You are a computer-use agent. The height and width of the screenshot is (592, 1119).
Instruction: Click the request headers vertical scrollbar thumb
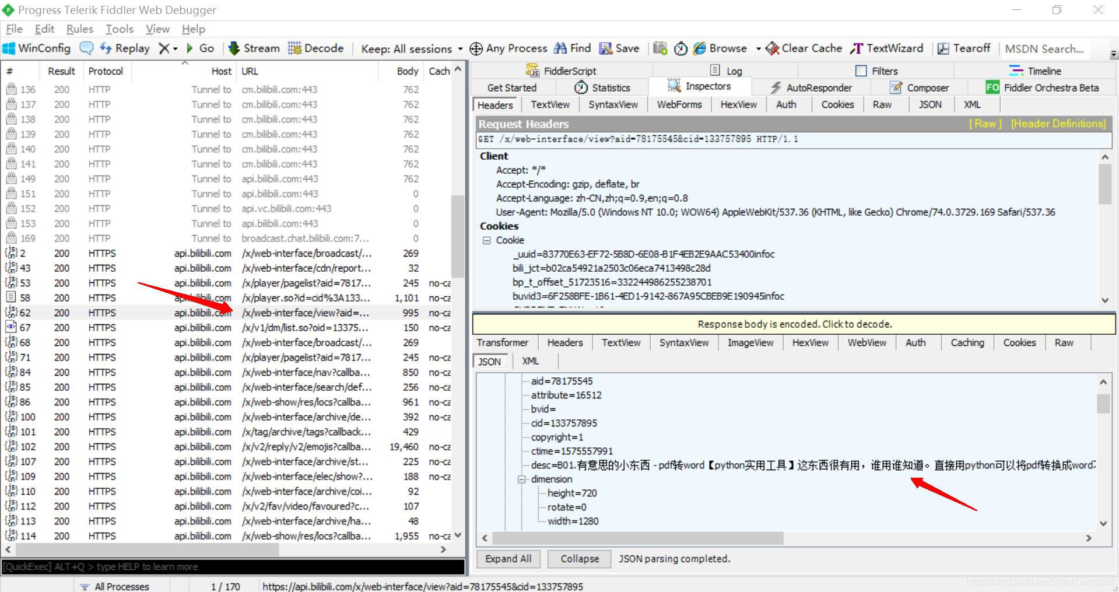(x=1105, y=184)
